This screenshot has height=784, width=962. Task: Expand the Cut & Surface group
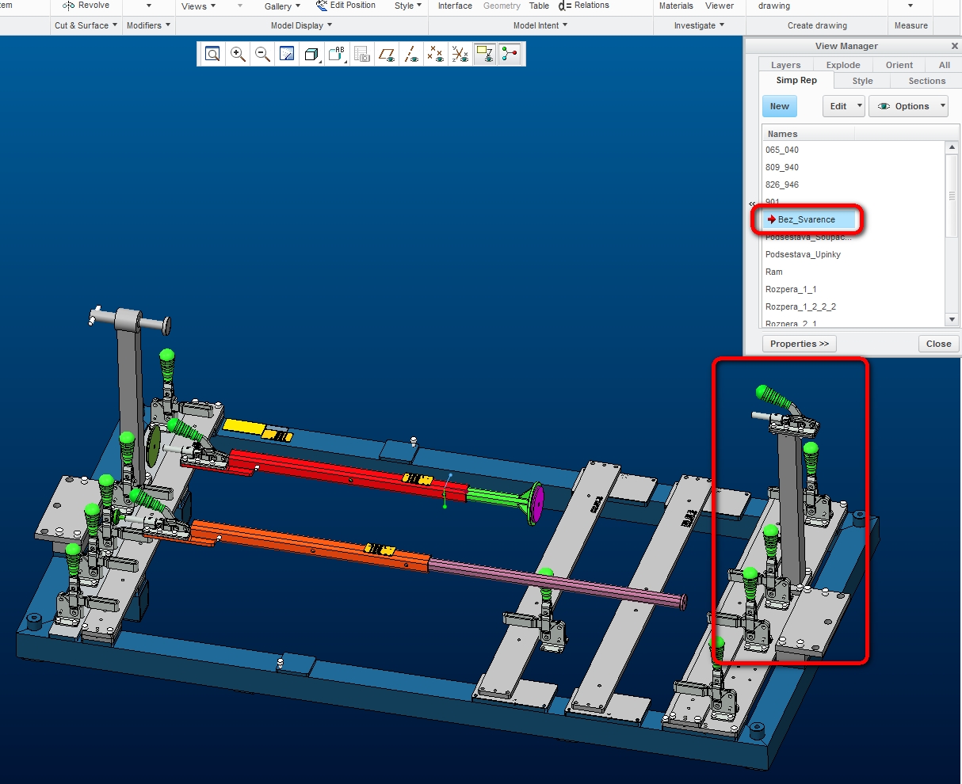coord(86,25)
